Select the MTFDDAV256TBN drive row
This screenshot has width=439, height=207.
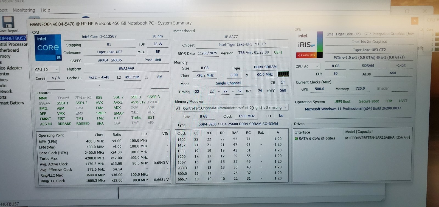352,138
